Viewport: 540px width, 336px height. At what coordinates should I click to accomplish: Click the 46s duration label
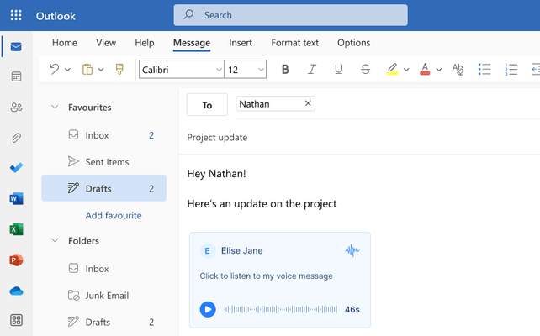tap(352, 309)
